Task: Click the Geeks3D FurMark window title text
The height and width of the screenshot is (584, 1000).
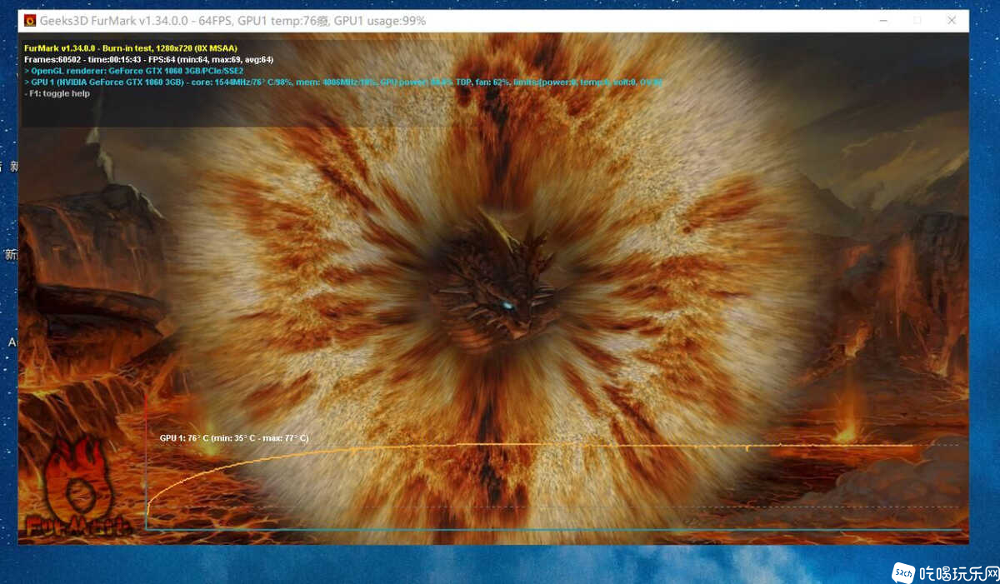Action: click(232, 21)
